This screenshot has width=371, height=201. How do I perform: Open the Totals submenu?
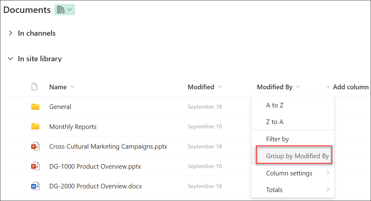274,190
